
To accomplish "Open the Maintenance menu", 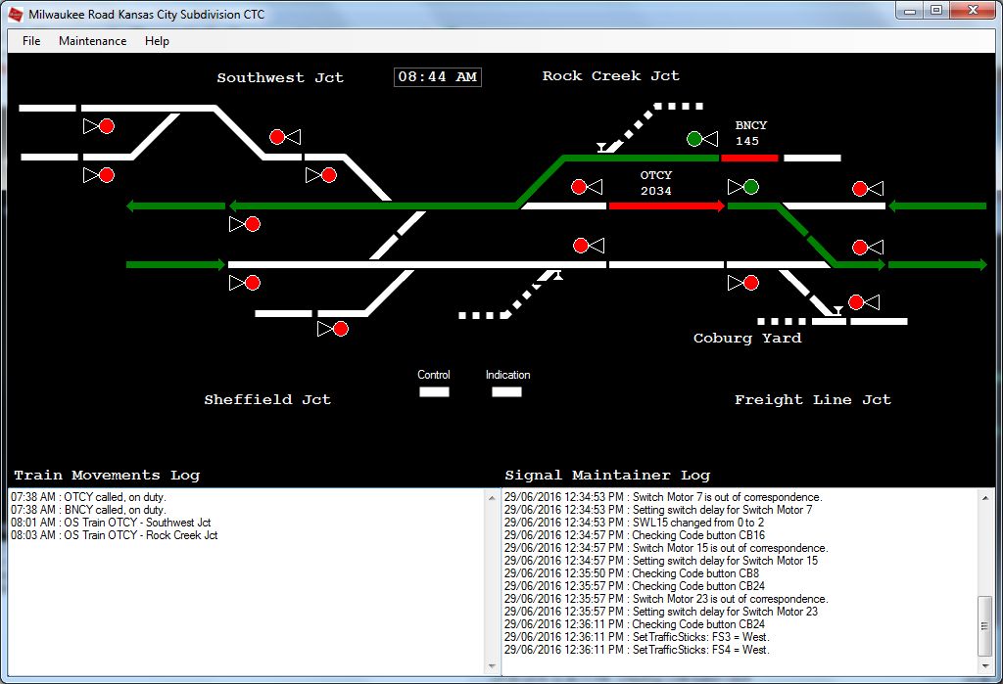I will click(x=93, y=41).
